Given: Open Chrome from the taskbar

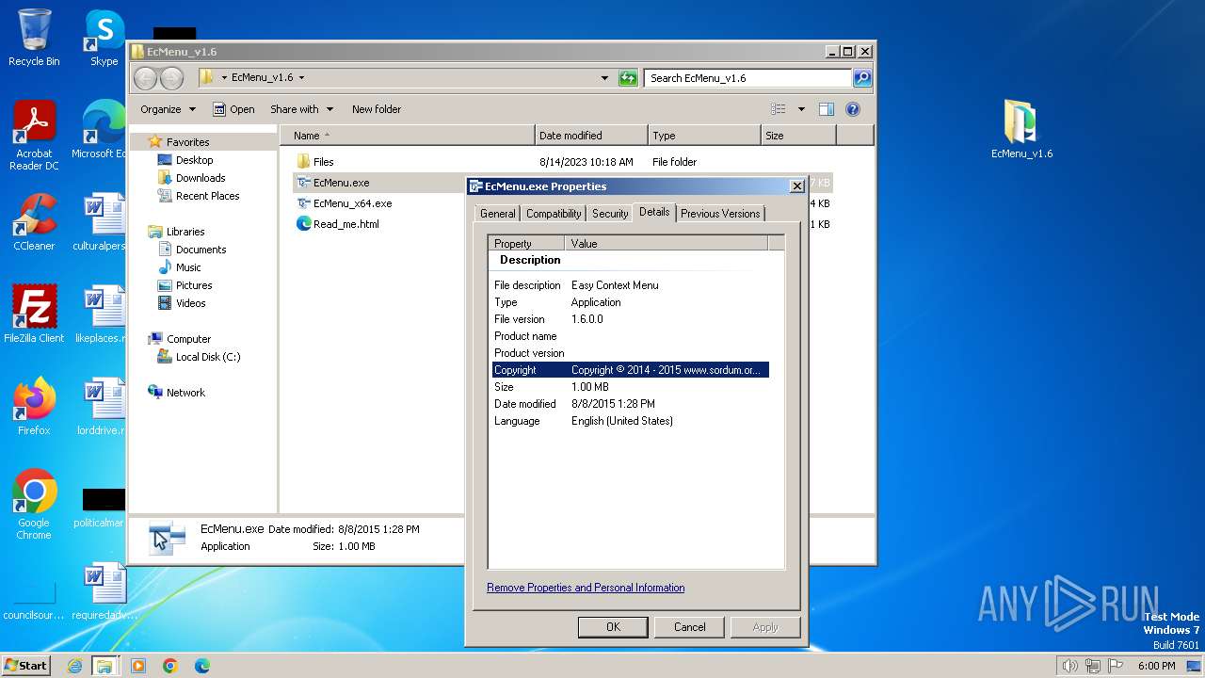Looking at the screenshot, I should 170,666.
